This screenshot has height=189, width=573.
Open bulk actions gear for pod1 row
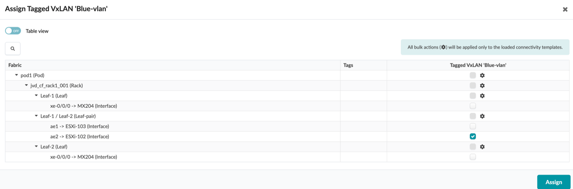tap(483, 75)
